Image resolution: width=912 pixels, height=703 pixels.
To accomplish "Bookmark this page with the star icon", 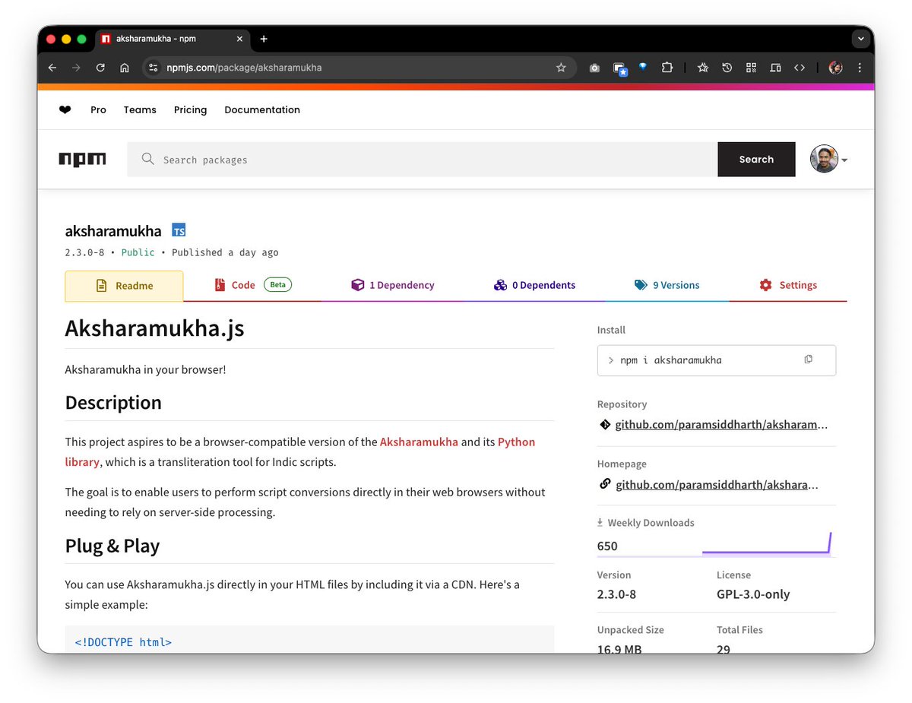I will pyautogui.click(x=561, y=68).
